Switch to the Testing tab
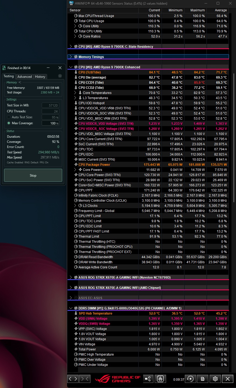The width and height of the screenshot is (236, 388). [9, 76]
